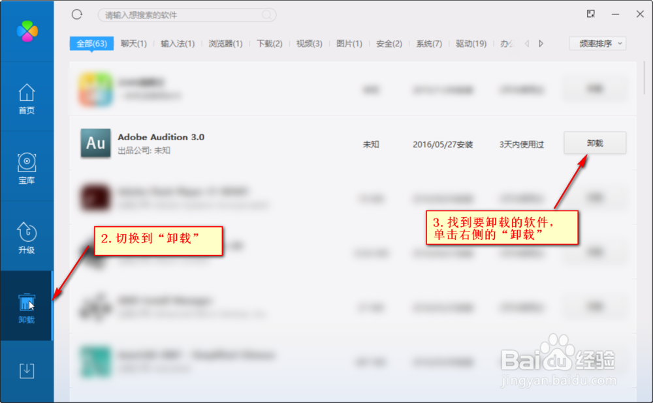Click the 卸载 button for Adobe Audition 3.0
Screen dimensions: 653x403
[594, 143]
